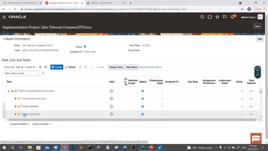Open notifications bell icon
This screenshot has height=151, width=268.
point(232,17)
